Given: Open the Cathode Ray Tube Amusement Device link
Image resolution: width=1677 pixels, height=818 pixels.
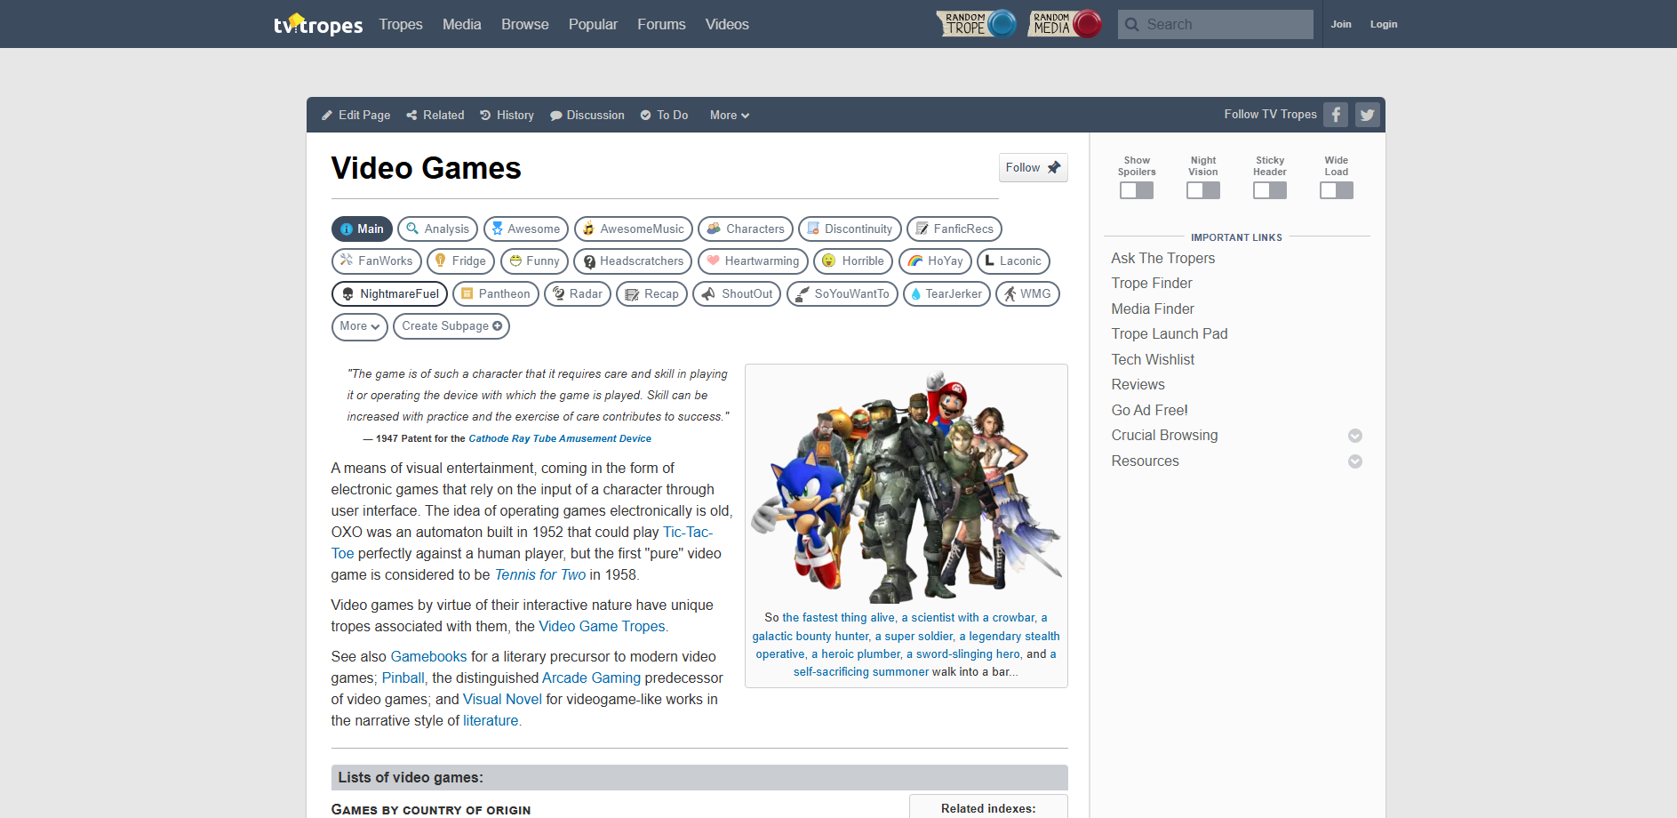Looking at the screenshot, I should [560, 438].
